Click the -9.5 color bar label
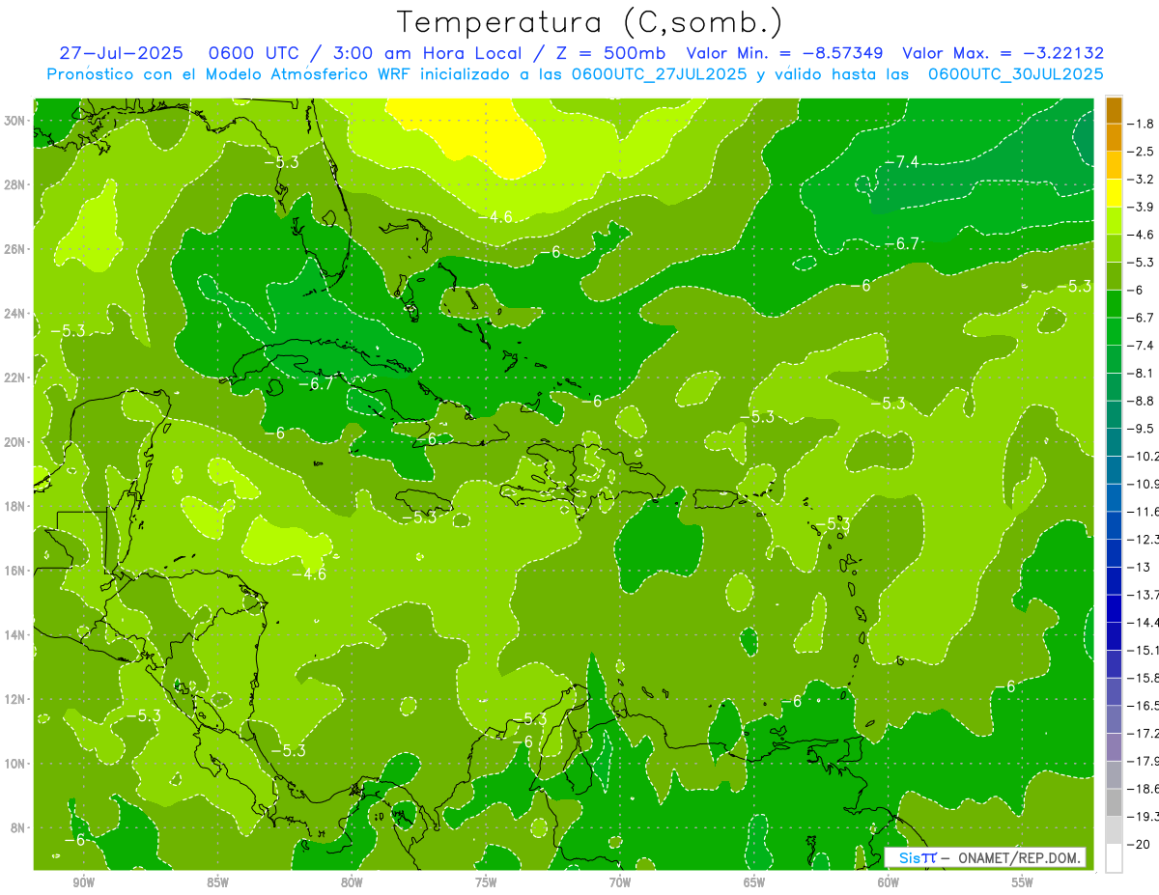The width and height of the screenshot is (1159, 895). tap(1143, 428)
